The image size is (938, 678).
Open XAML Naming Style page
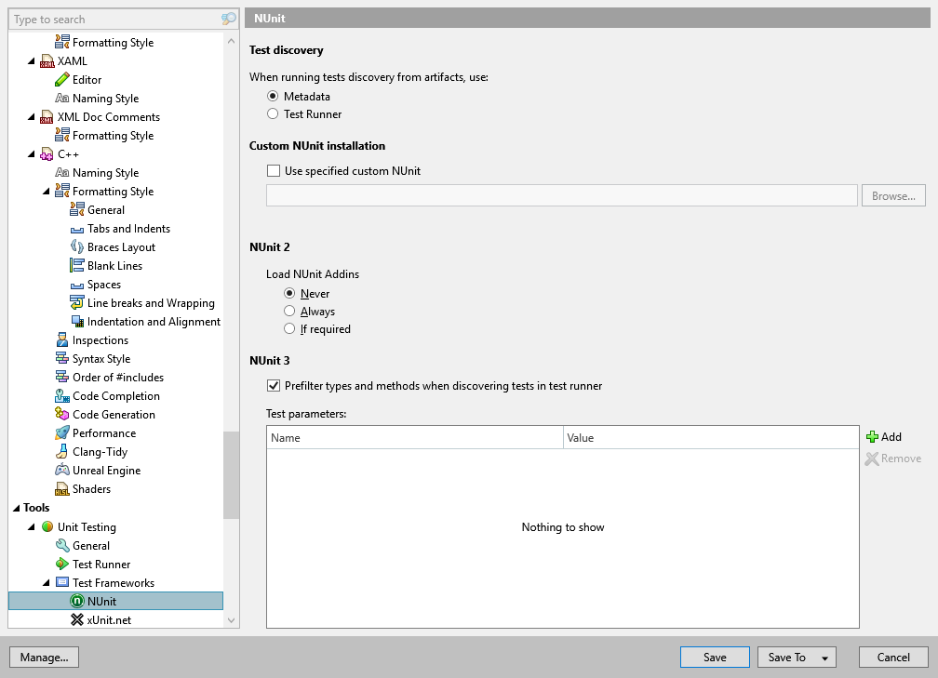coord(105,98)
